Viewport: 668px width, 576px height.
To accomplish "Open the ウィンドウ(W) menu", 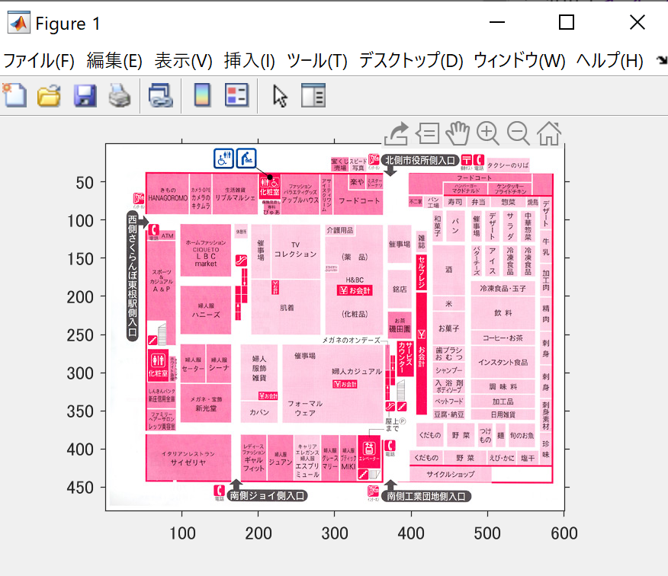I will tap(519, 60).
